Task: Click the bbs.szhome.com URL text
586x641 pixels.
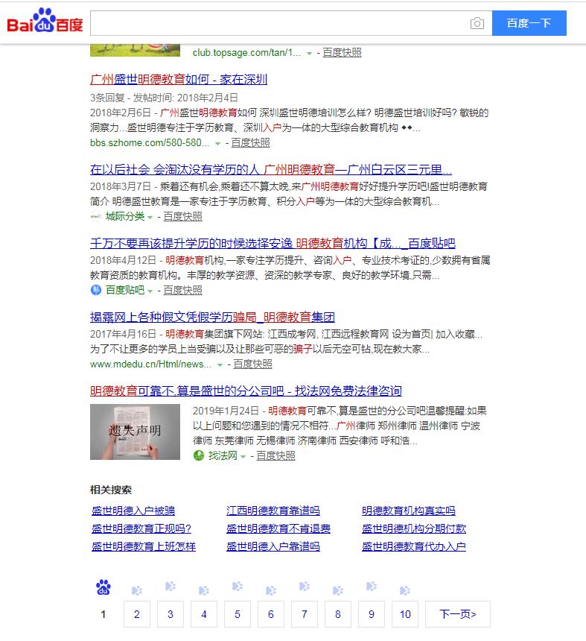Action: click(150, 142)
